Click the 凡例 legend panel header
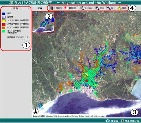The height and width of the screenshot is (123, 141). coord(16,8)
